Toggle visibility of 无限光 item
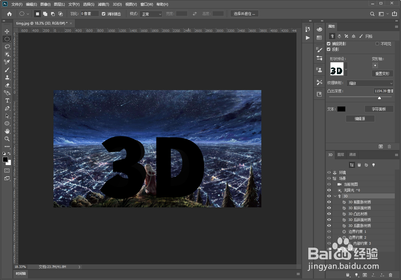This screenshot has width=401, height=280. 329,190
